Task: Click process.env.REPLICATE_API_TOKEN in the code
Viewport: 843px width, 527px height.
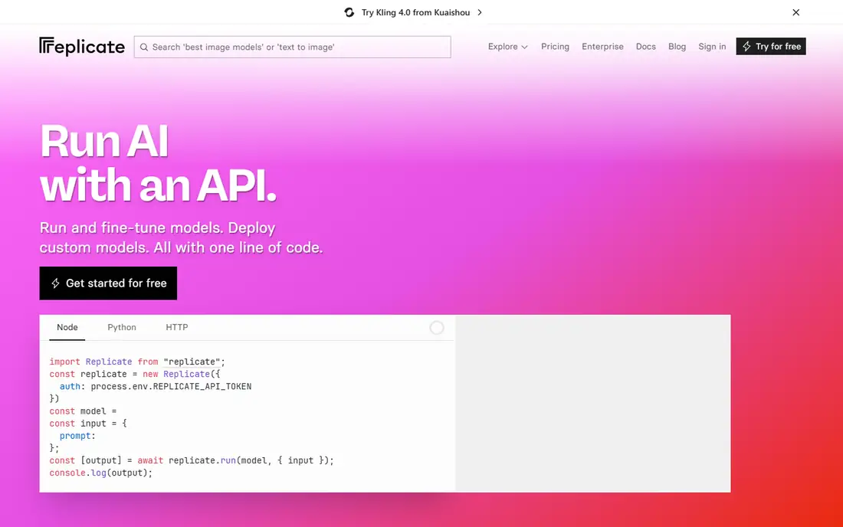Action: [x=171, y=386]
